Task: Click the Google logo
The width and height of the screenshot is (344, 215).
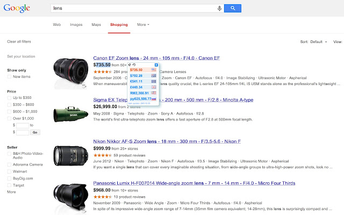Action: coord(17,9)
